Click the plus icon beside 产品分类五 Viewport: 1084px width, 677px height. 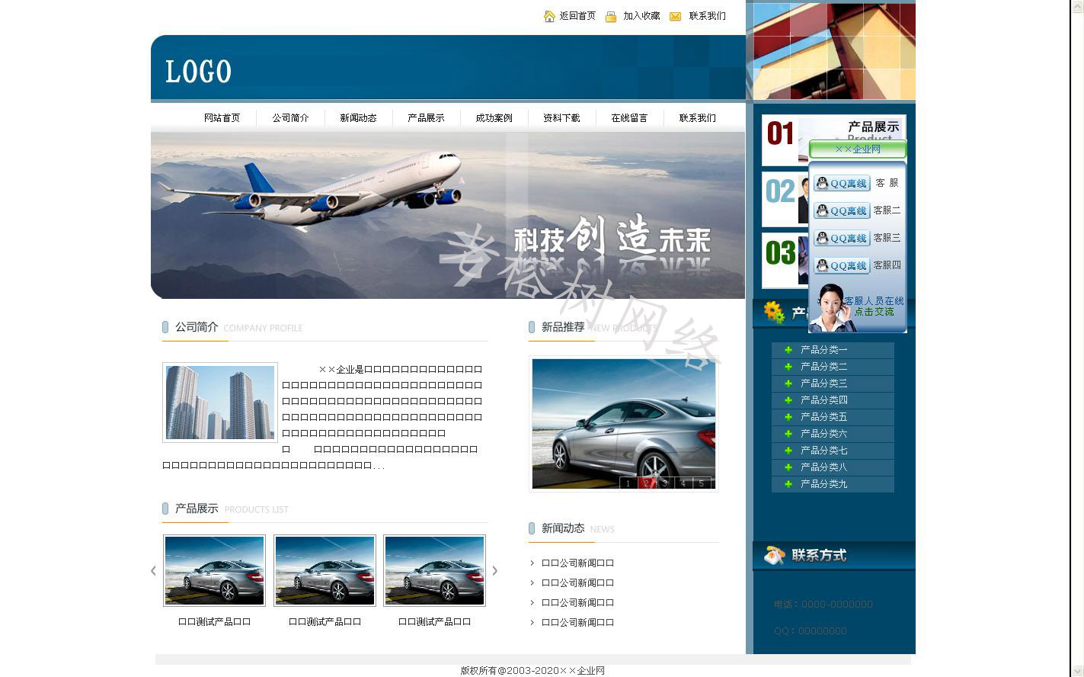coord(788,417)
